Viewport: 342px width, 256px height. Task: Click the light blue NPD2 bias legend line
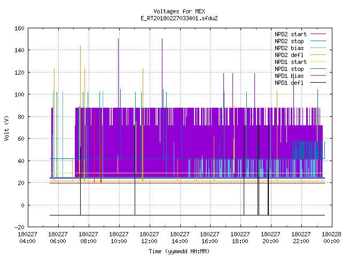point(318,48)
